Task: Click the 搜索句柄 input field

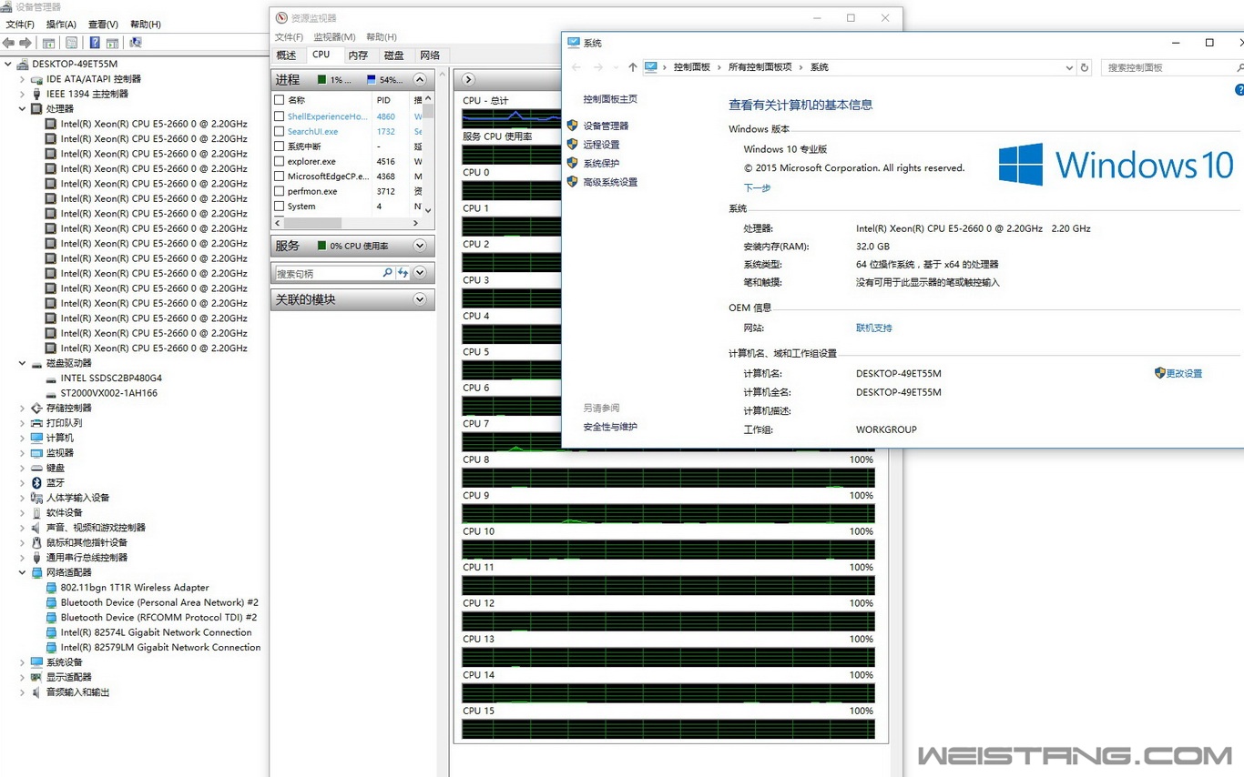Action: click(328, 273)
